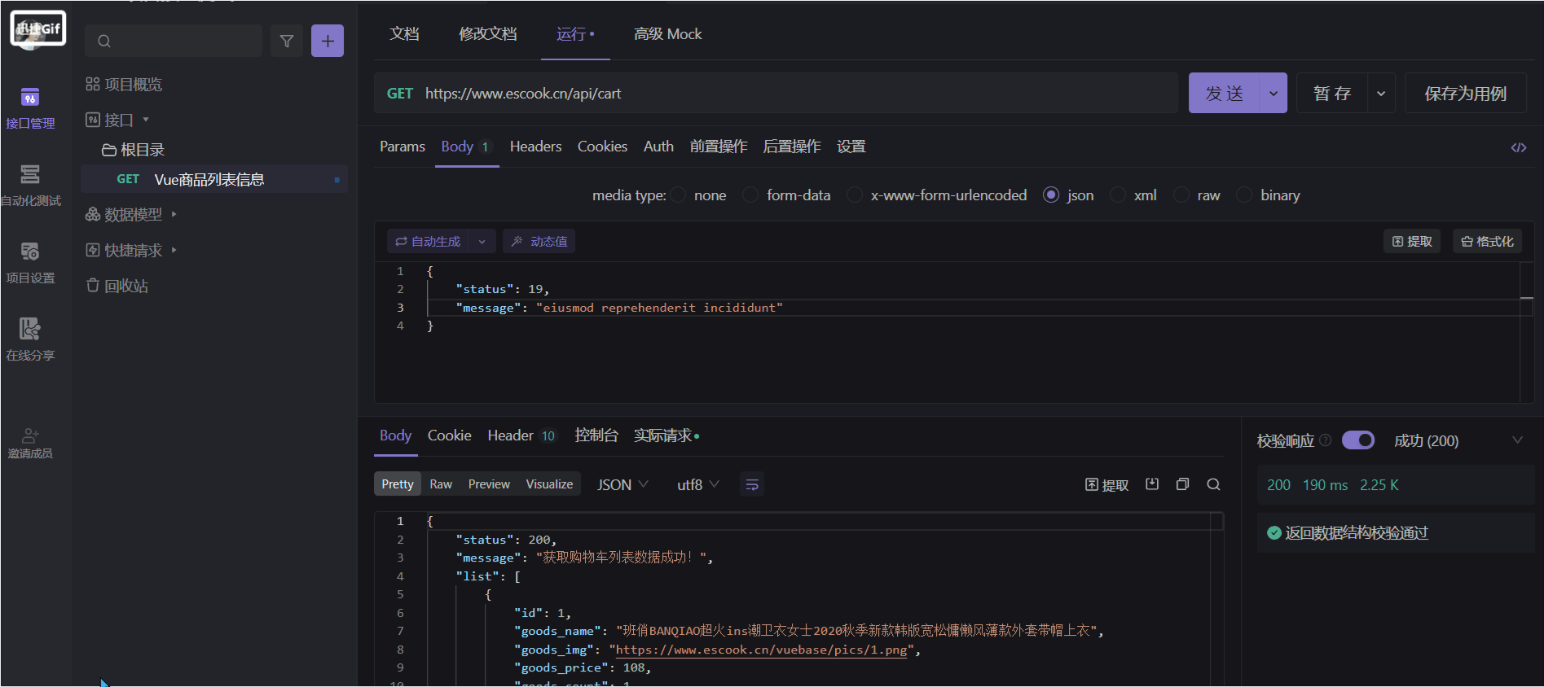Click the filter funnel icon in sidebar
The image size is (1544, 687).
[x=287, y=41]
